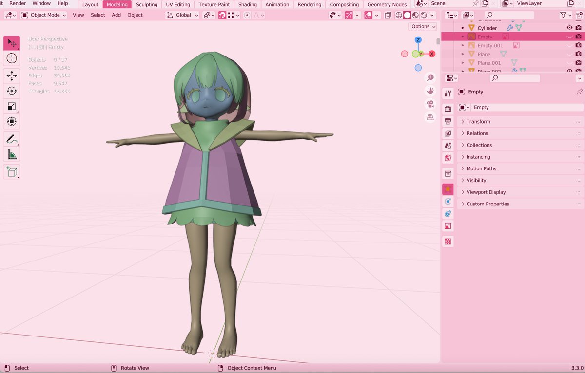Toggle X-ray mode in viewport header
The image size is (585, 373).
point(388,15)
